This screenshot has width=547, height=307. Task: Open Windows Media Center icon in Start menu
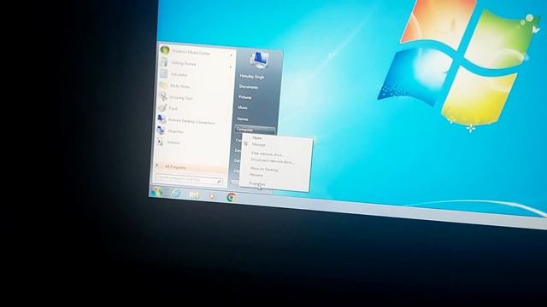pyautogui.click(x=165, y=50)
